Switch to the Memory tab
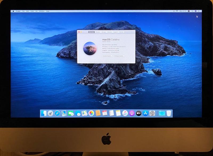This screenshot has width=213, height=156. tap(109, 32)
